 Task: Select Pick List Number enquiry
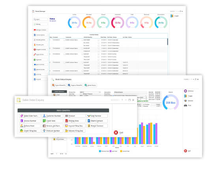point(52,131)
